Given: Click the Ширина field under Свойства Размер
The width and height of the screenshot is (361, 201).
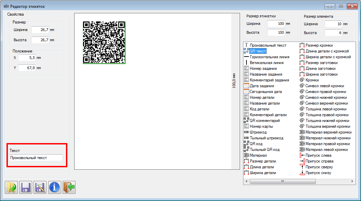Looking at the screenshot, I should [x=40, y=30].
